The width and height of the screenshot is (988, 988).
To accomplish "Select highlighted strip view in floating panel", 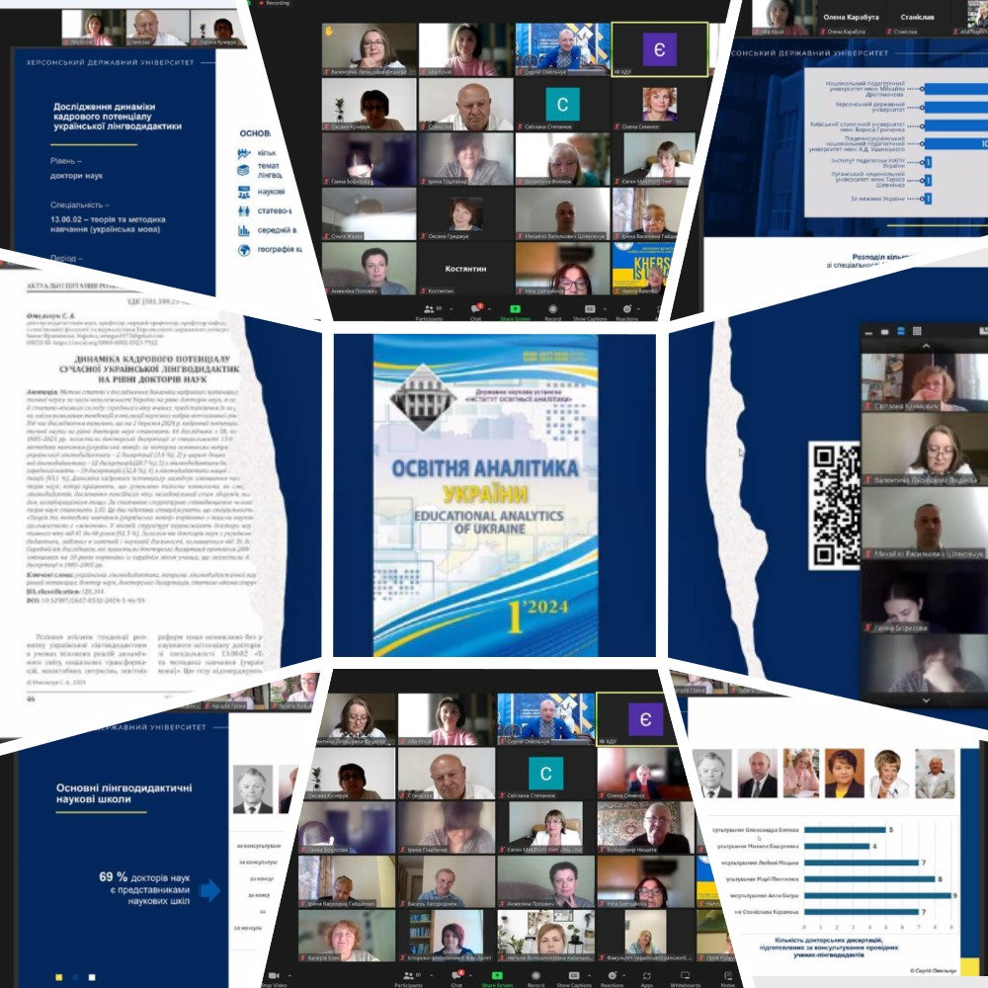I will [900, 331].
